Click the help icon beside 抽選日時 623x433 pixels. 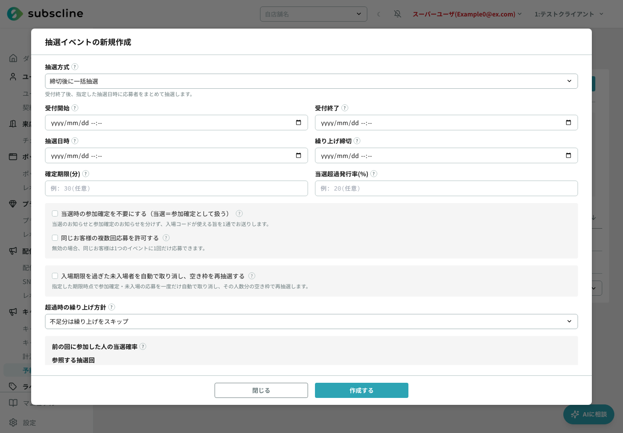pyautogui.click(x=75, y=141)
